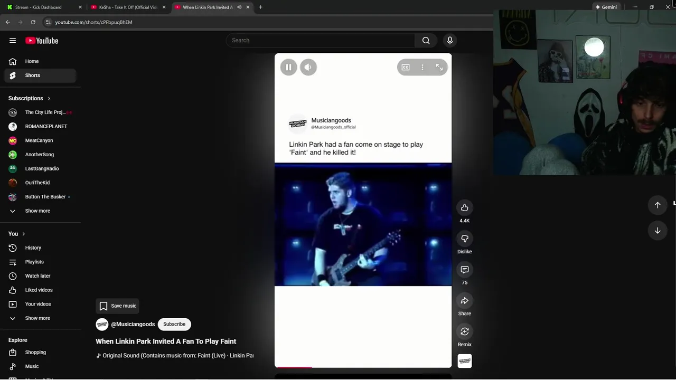Select Shorts in the sidebar
676x380 pixels.
(x=40, y=75)
